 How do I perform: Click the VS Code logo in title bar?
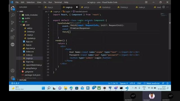(x=12, y=2)
